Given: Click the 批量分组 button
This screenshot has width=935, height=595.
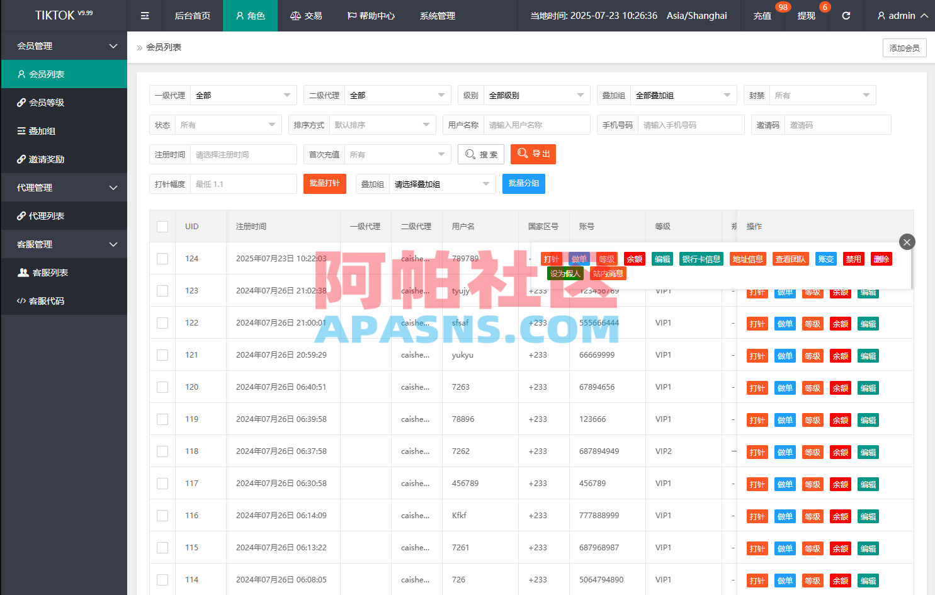Looking at the screenshot, I should click(x=524, y=184).
